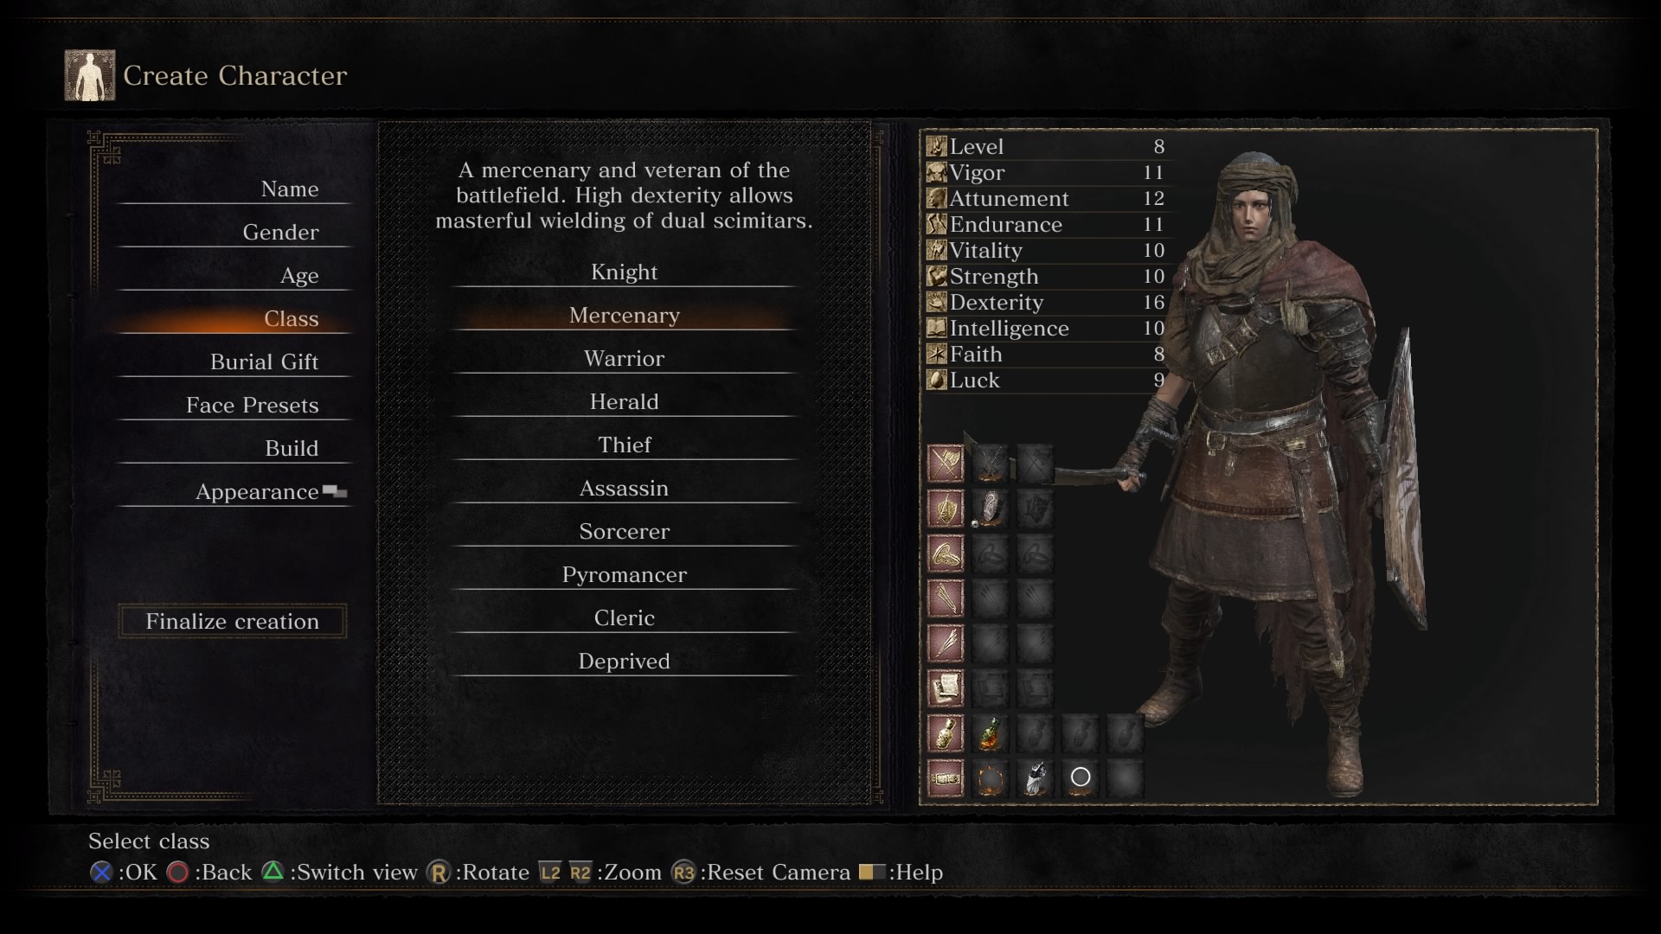The width and height of the screenshot is (1661, 934).
Task: Select the Knight class
Action: [x=624, y=272]
